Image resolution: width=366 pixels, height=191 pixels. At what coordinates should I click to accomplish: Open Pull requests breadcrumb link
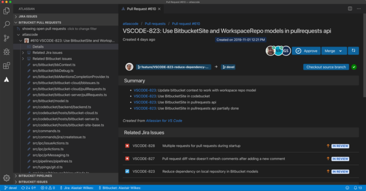(155, 24)
